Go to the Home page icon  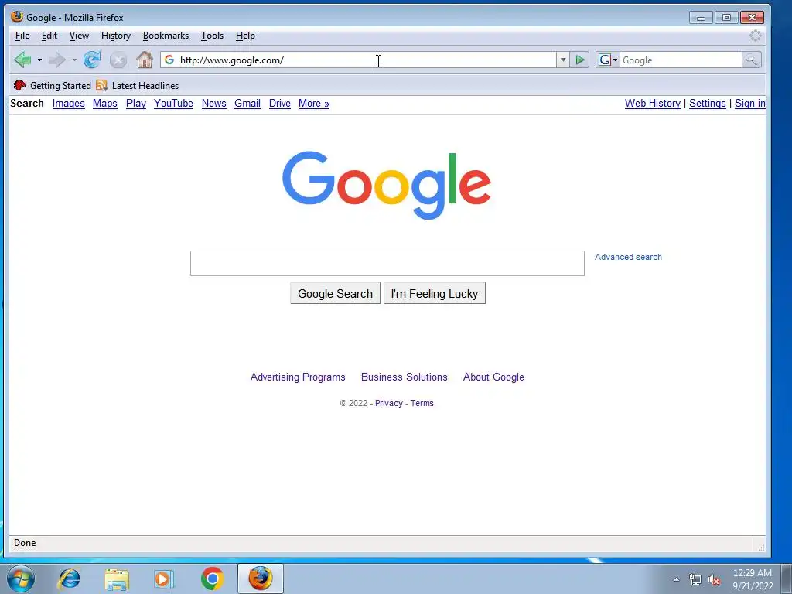click(145, 60)
